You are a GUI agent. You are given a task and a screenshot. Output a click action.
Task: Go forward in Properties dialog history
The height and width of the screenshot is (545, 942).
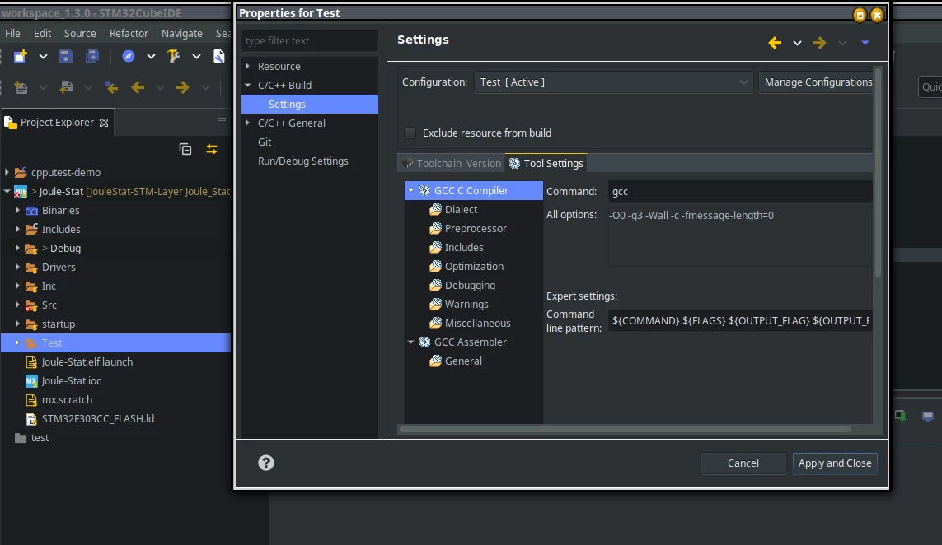tap(819, 43)
